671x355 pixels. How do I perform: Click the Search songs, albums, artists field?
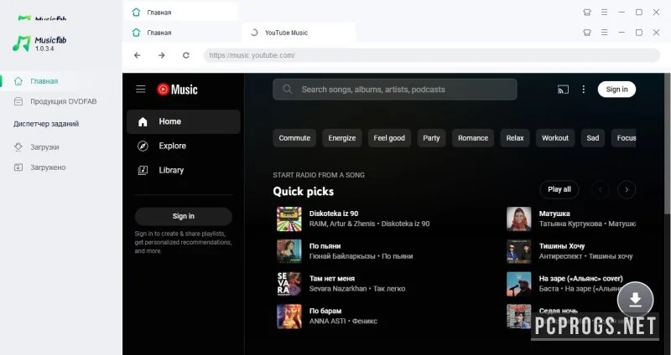click(394, 90)
